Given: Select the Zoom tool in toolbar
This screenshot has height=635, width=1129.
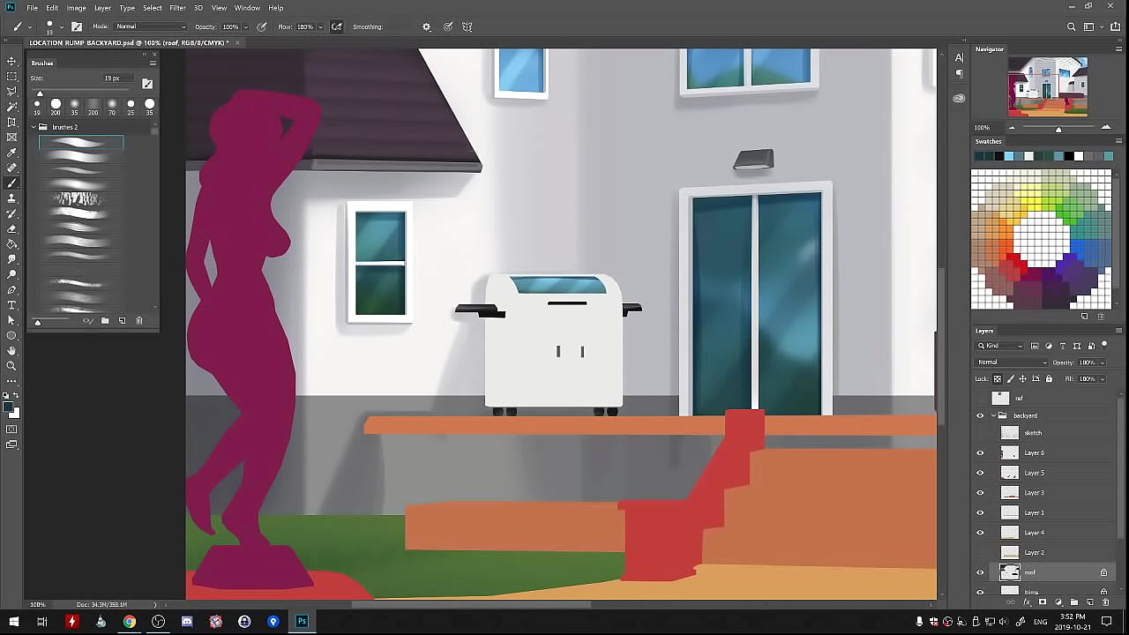Looking at the screenshot, I should pyautogui.click(x=11, y=366).
